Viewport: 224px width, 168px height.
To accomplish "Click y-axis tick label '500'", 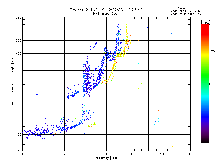I will [x=18, y=41].
